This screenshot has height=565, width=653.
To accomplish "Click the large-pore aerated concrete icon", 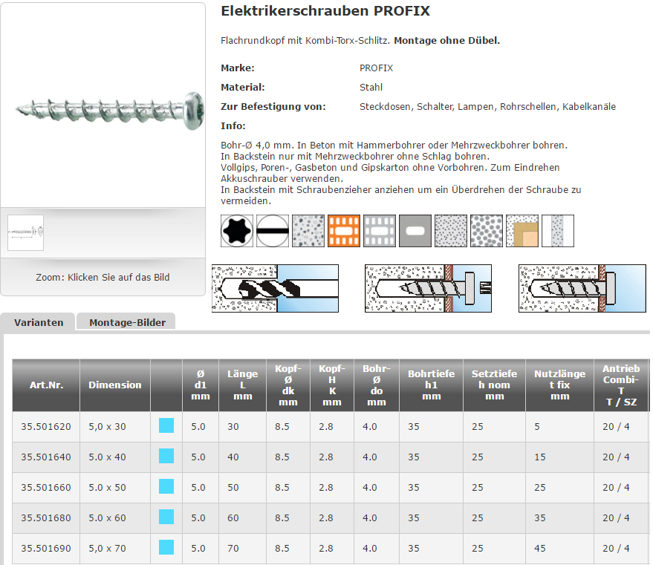I will [x=487, y=231].
